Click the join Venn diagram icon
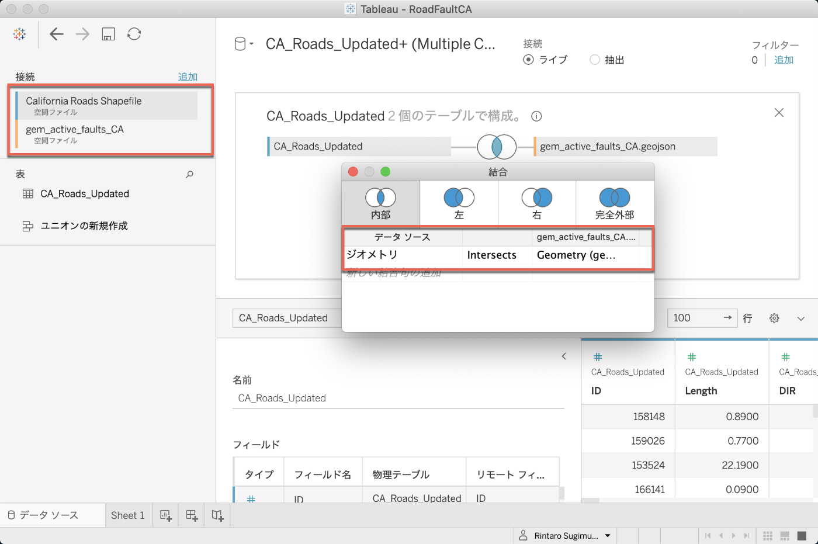Viewport: 818px width, 544px height. click(x=497, y=147)
